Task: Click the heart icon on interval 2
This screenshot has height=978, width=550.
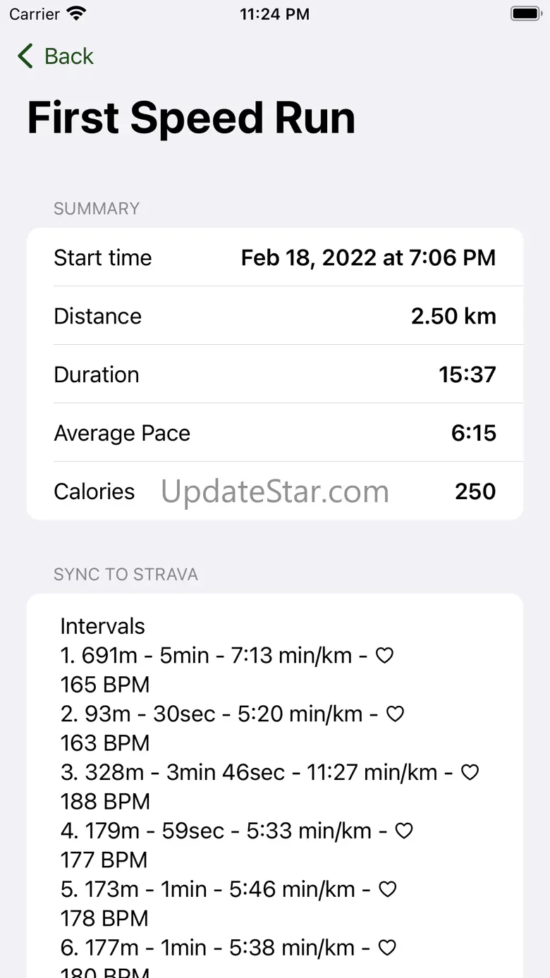Action: tap(396, 714)
